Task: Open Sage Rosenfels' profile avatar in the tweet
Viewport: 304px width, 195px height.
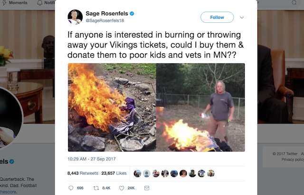Action: tap(75, 17)
